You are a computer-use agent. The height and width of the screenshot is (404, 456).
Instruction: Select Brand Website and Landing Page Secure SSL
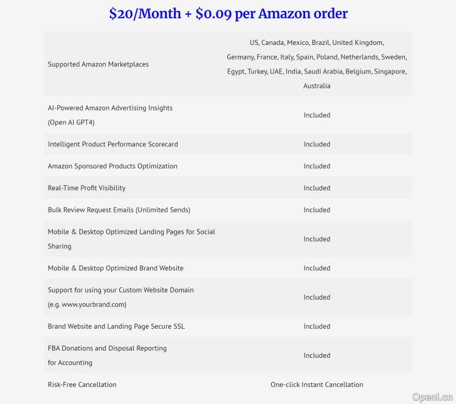tap(116, 327)
